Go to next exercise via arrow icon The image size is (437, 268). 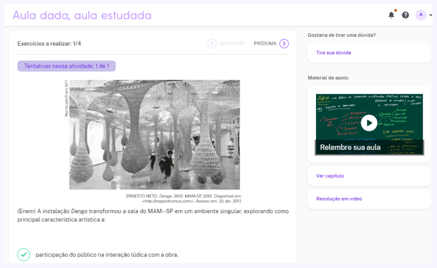(284, 44)
